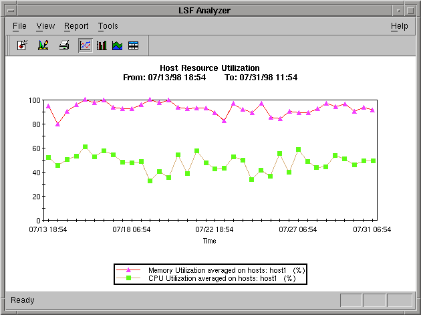
Task: Click the 07/31 06:54 axis label
Action: click(372, 229)
